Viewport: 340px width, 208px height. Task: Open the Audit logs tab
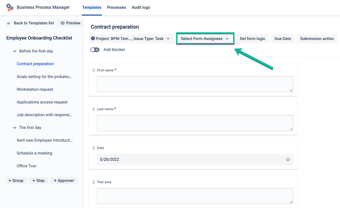(x=141, y=8)
